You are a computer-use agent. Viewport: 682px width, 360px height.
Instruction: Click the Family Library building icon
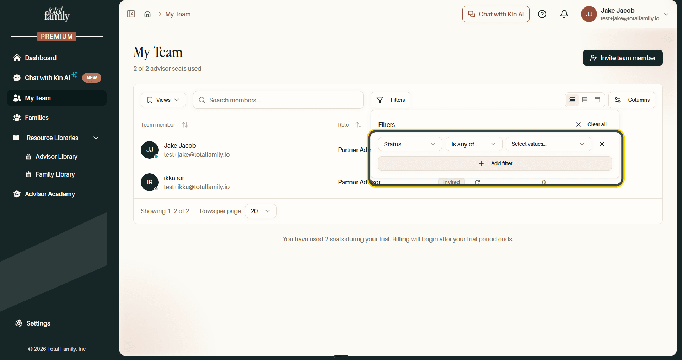click(28, 174)
